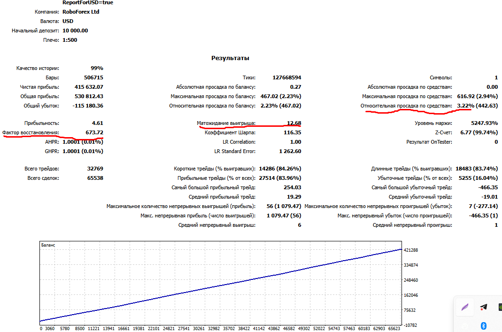Click the balance relative drawdown 2.23% (467.02)
The image size is (502, 332).
(281, 106)
